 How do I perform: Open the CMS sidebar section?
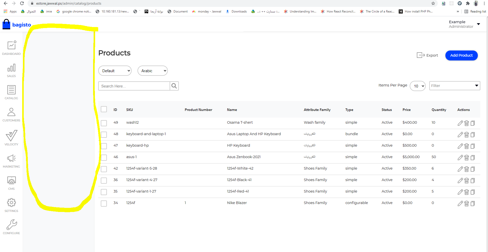(x=11, y=183)
